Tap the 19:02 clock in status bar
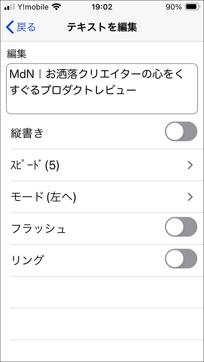This screenshot has width=204, height=362. pos(102,7)
